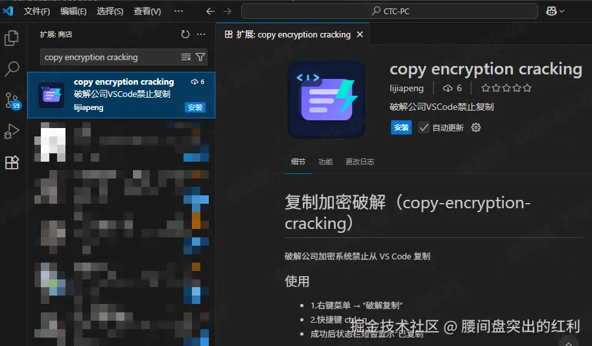Switch to the 更改日志 tab
Viewport: 592px width, 346px height.
coord(360,162)
